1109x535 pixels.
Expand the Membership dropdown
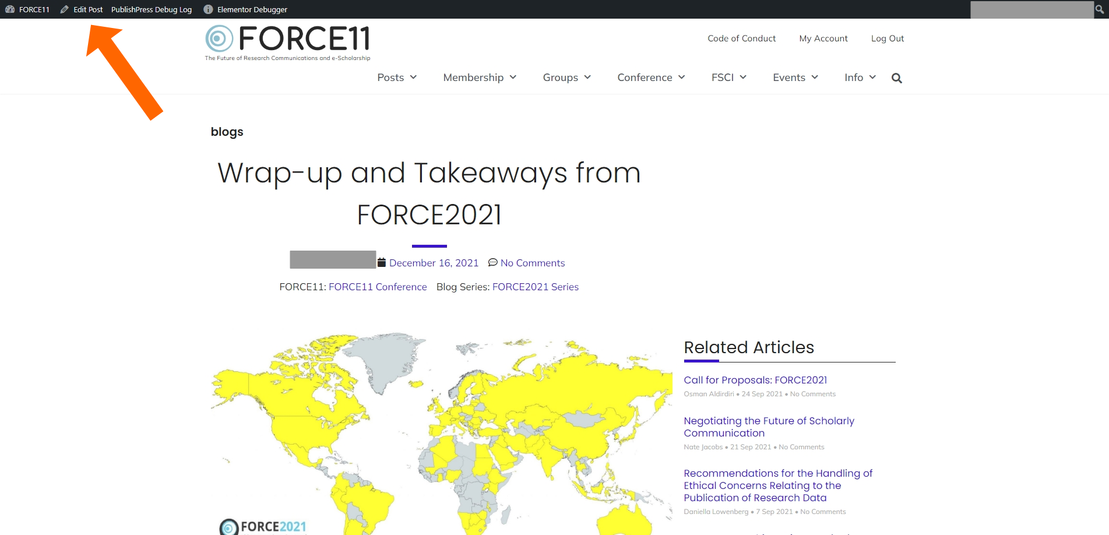[x=480, y=78]
